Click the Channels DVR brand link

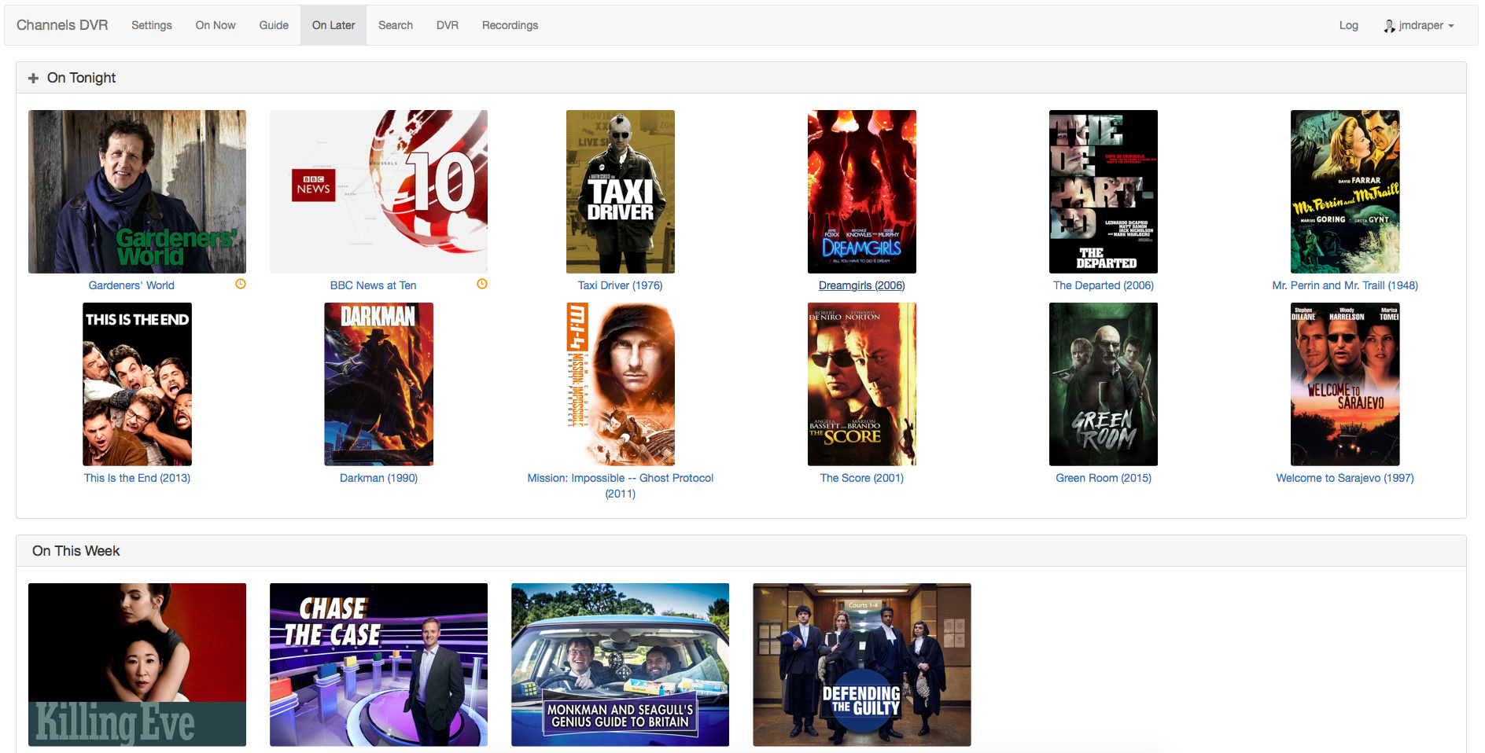[x=62, y=25]
